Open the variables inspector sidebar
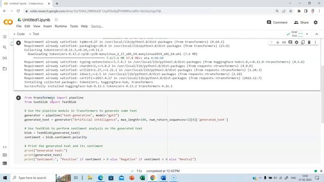The height and width of the screenshot is (182, 324). click(5, 58)
